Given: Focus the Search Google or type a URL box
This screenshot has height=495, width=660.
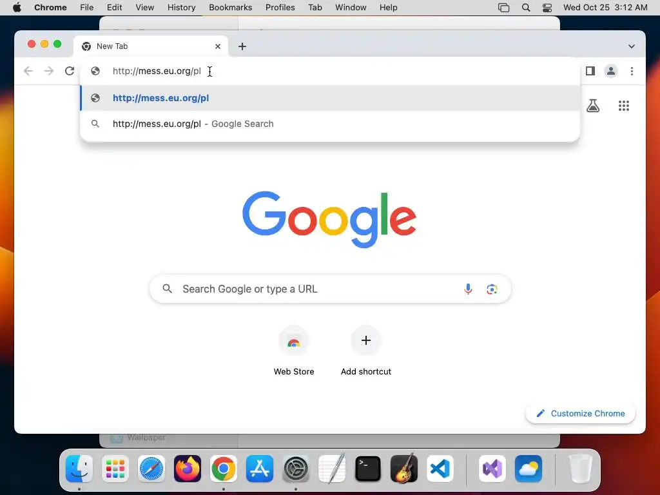Looking at the screenshot, I should pos(330,289).
